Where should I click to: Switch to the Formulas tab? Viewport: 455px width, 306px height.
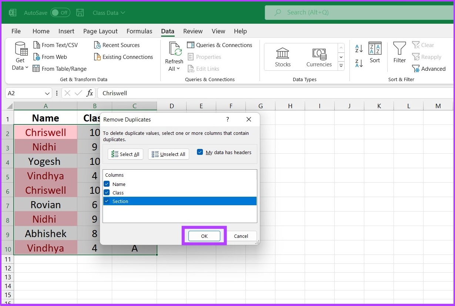139,31
